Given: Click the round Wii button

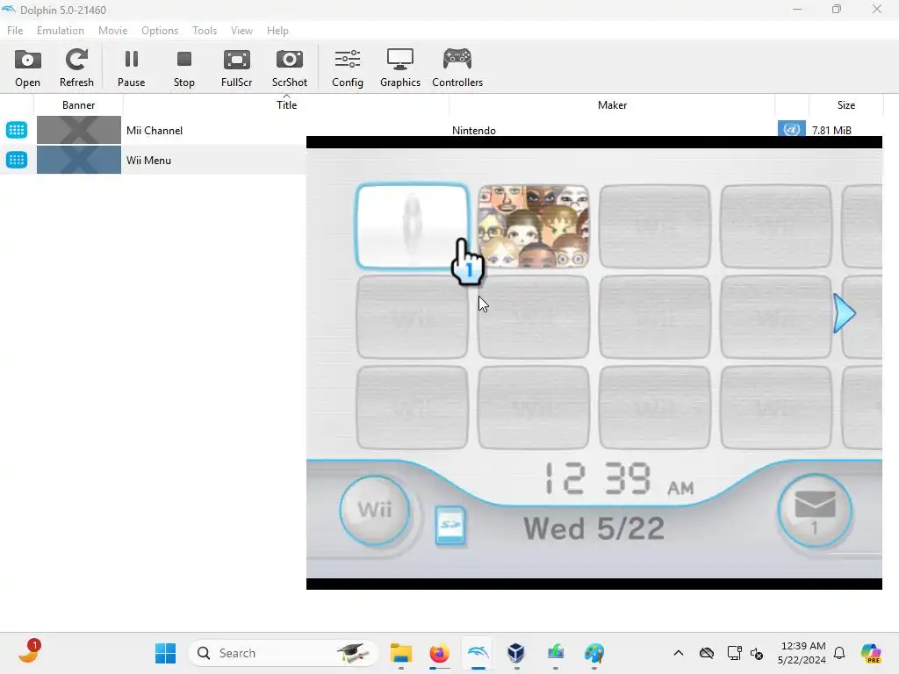Looking at the screenshot, I should coord(375,510).
